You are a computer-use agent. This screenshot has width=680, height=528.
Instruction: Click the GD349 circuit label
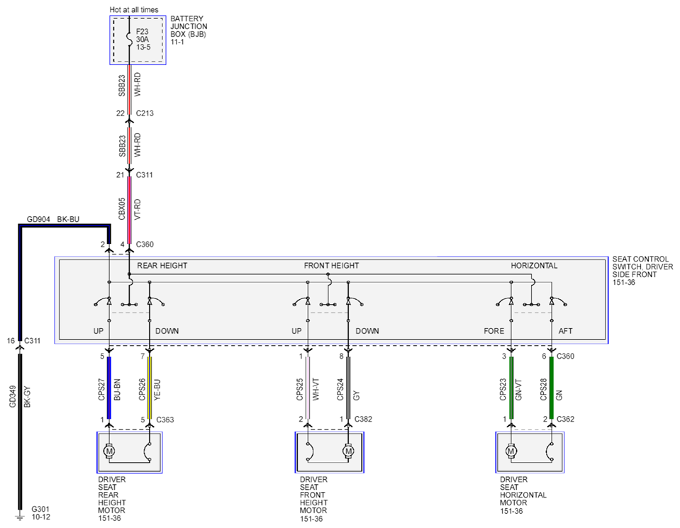(x=13, y=397)
